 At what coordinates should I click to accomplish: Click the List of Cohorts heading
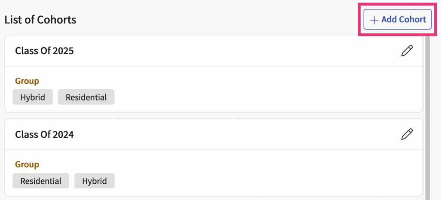pos(40,20)
